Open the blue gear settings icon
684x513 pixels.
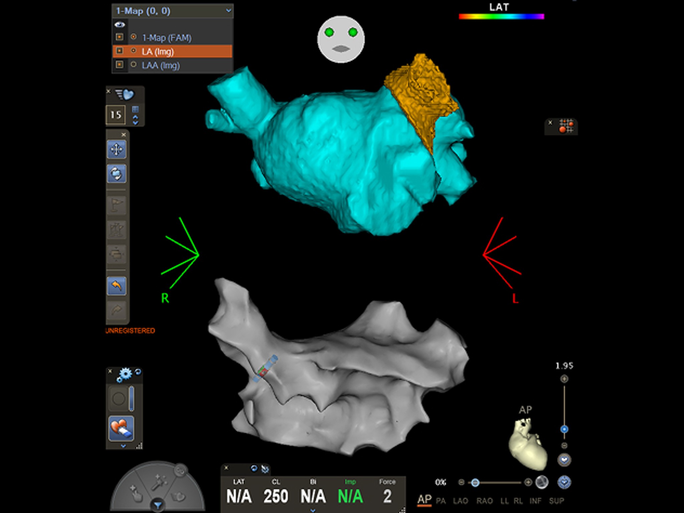coord(125,374)
